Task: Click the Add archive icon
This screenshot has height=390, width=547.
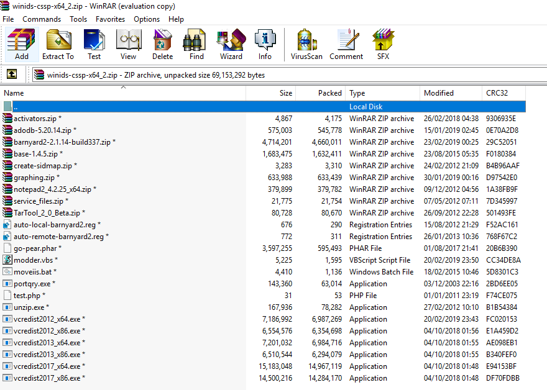Action: coord(21,43)
